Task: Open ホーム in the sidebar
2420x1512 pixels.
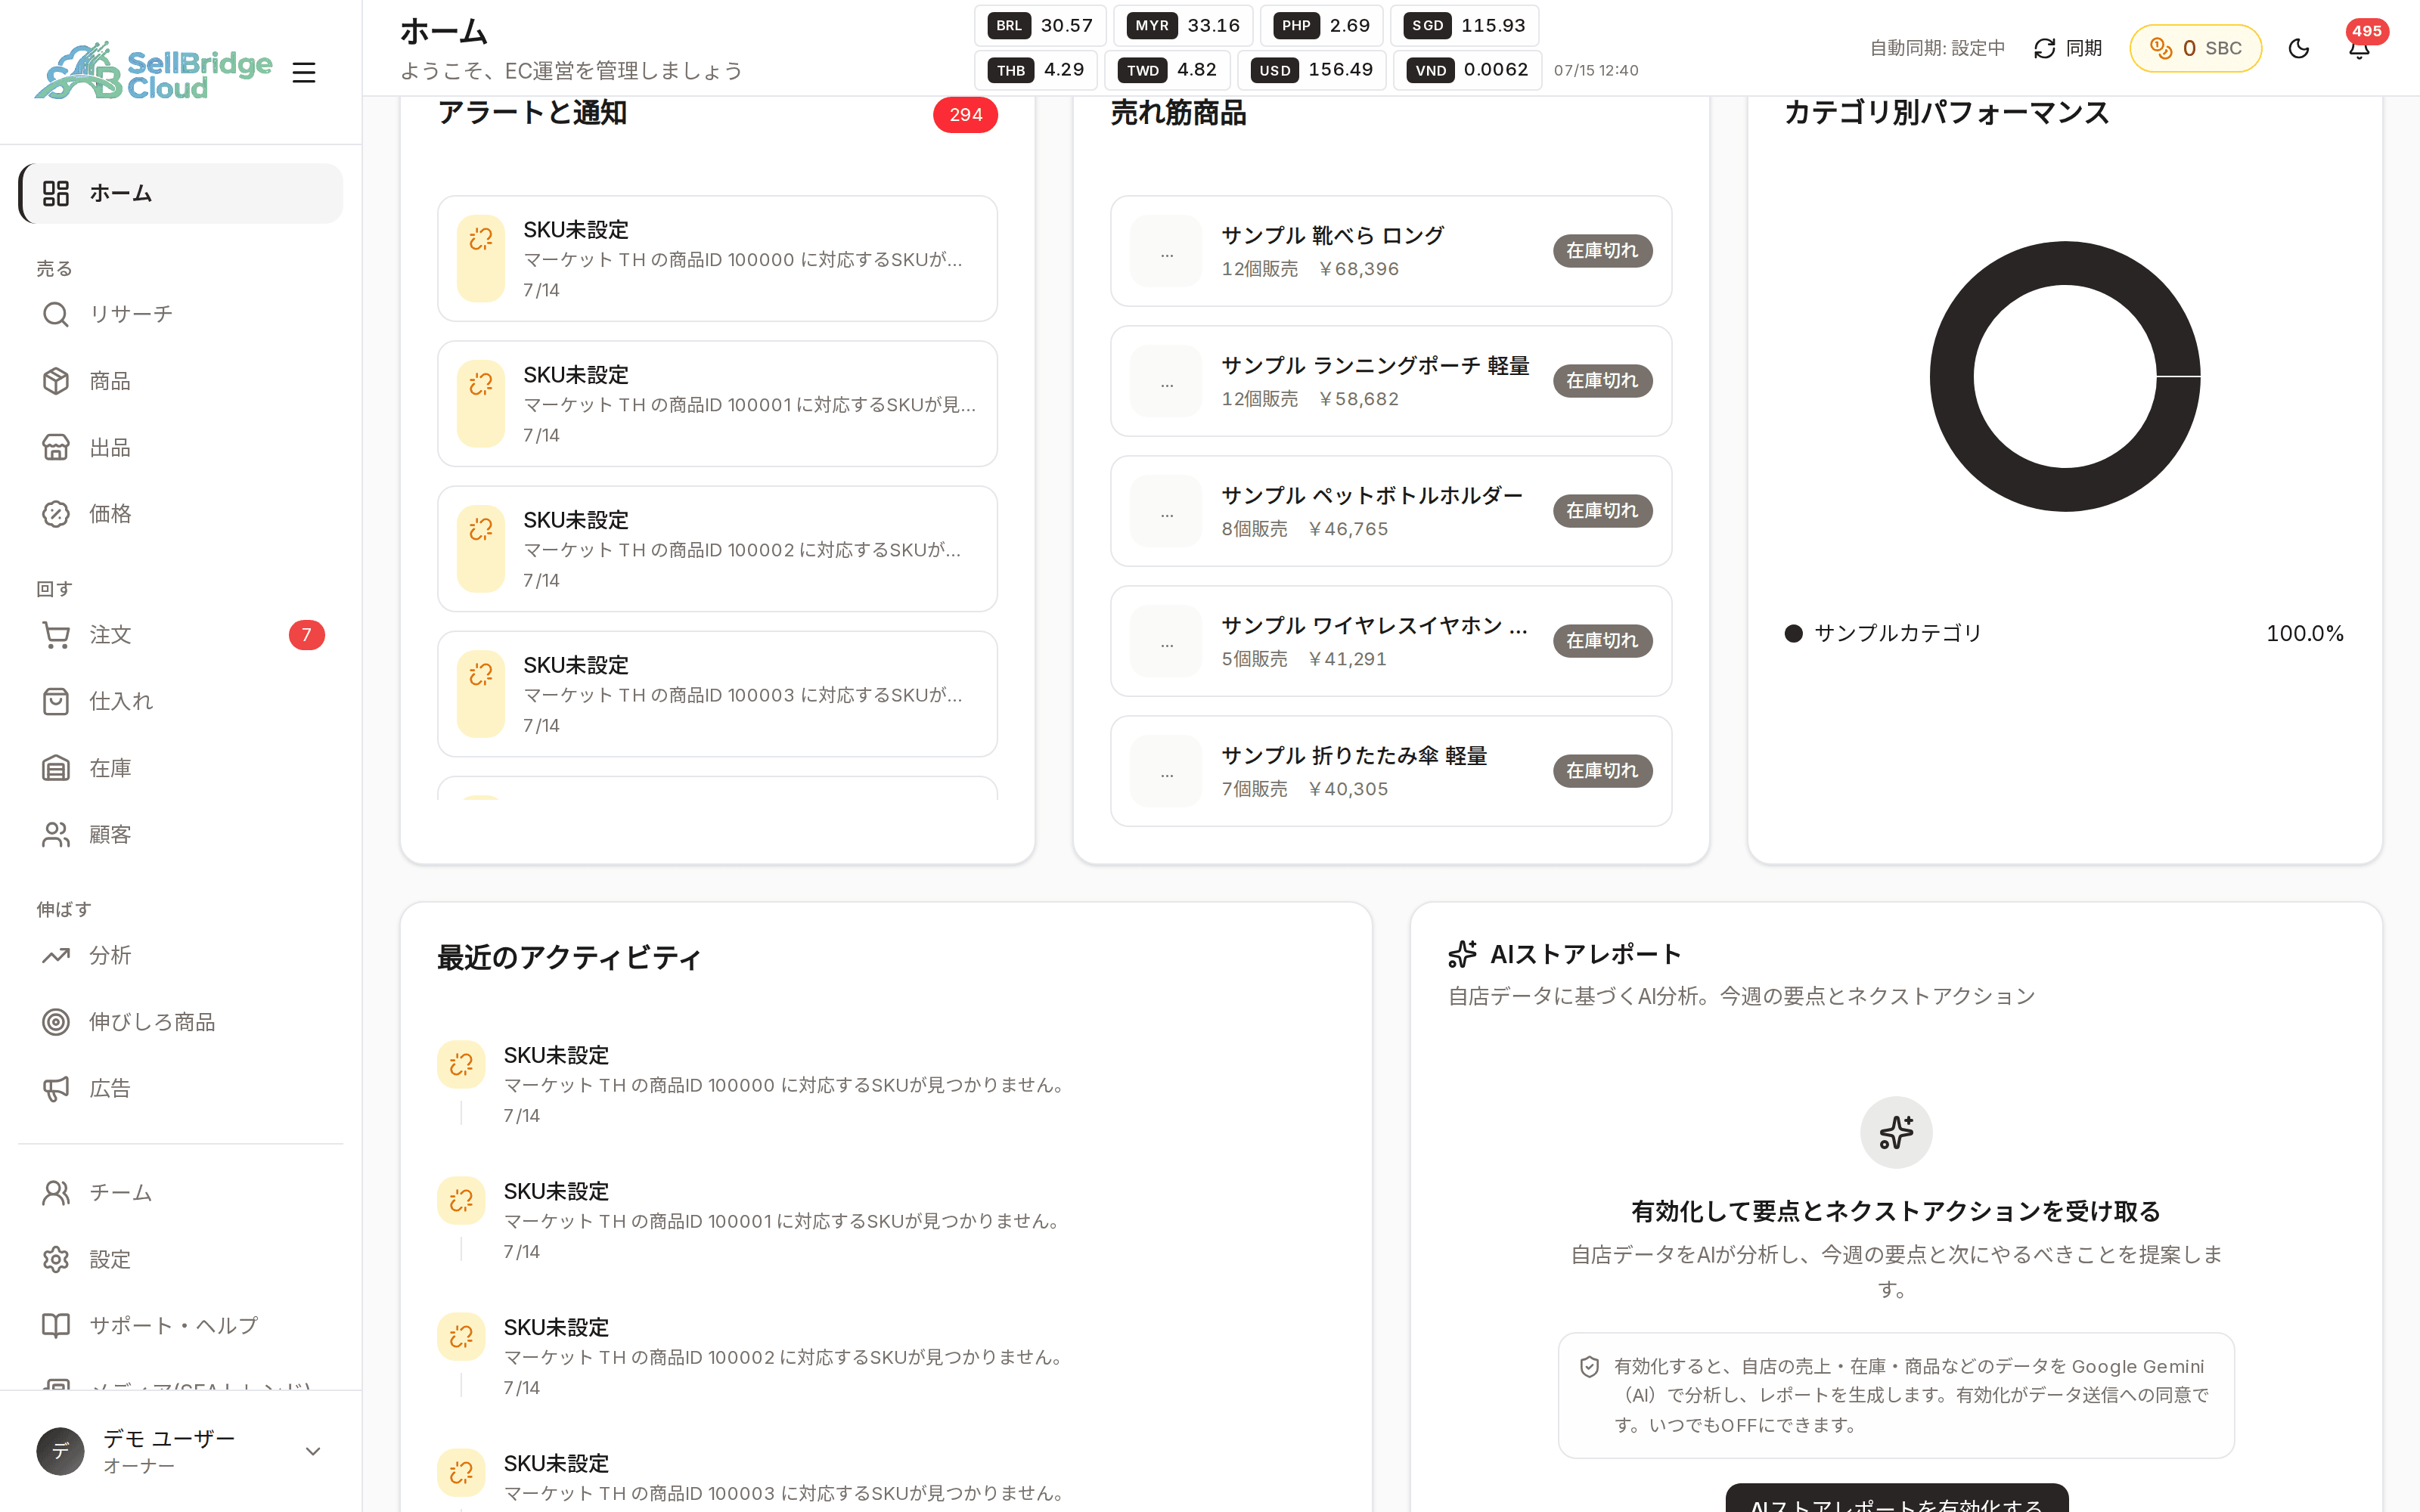Action: coord(181,193)
